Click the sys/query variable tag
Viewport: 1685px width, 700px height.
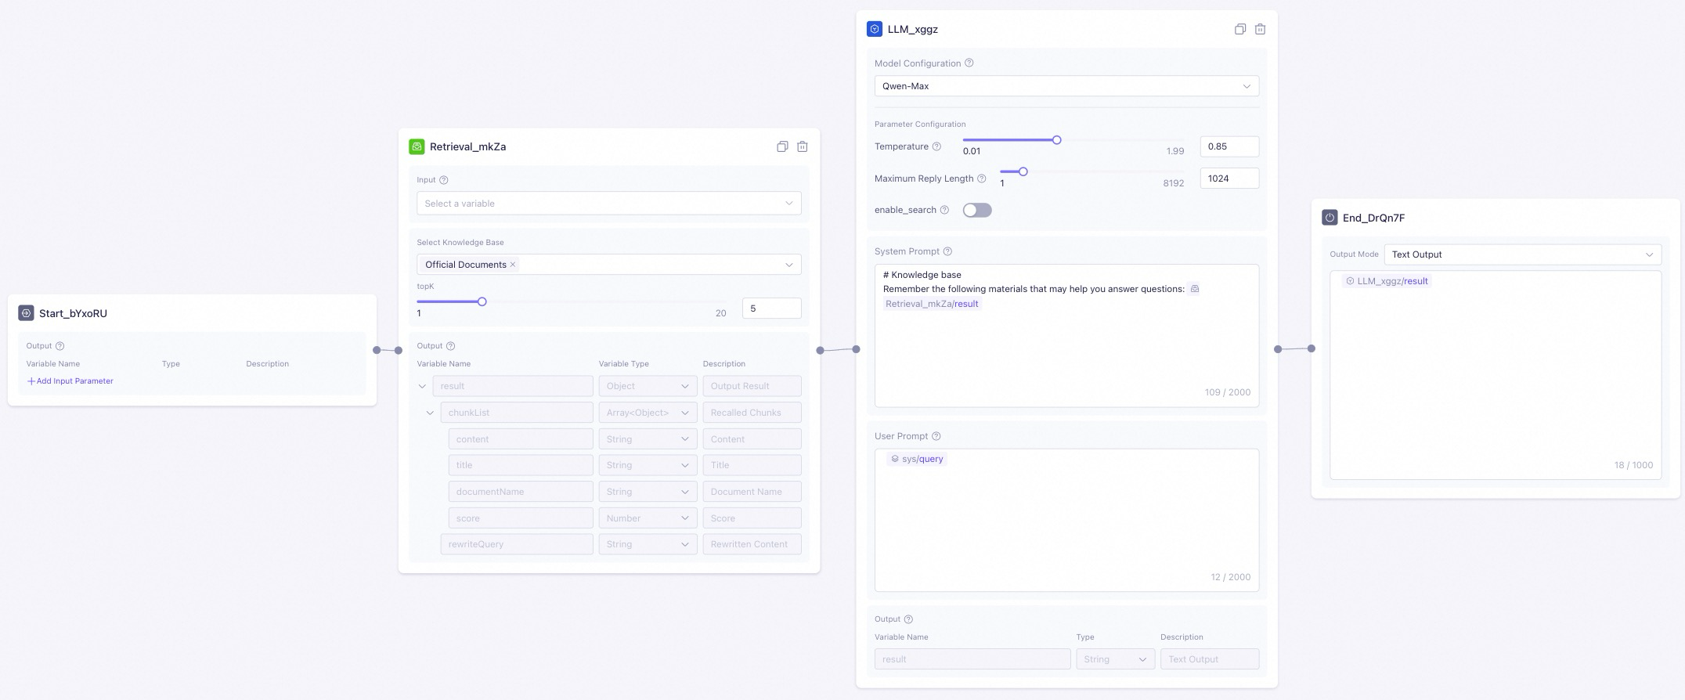917,459
